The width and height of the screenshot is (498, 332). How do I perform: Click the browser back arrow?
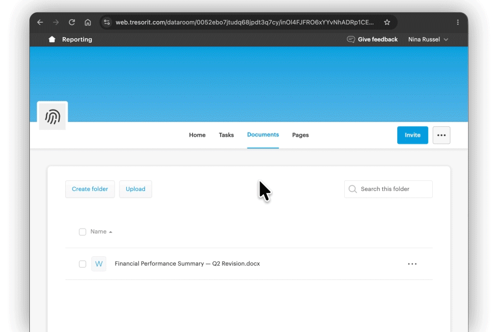point(40,22)
